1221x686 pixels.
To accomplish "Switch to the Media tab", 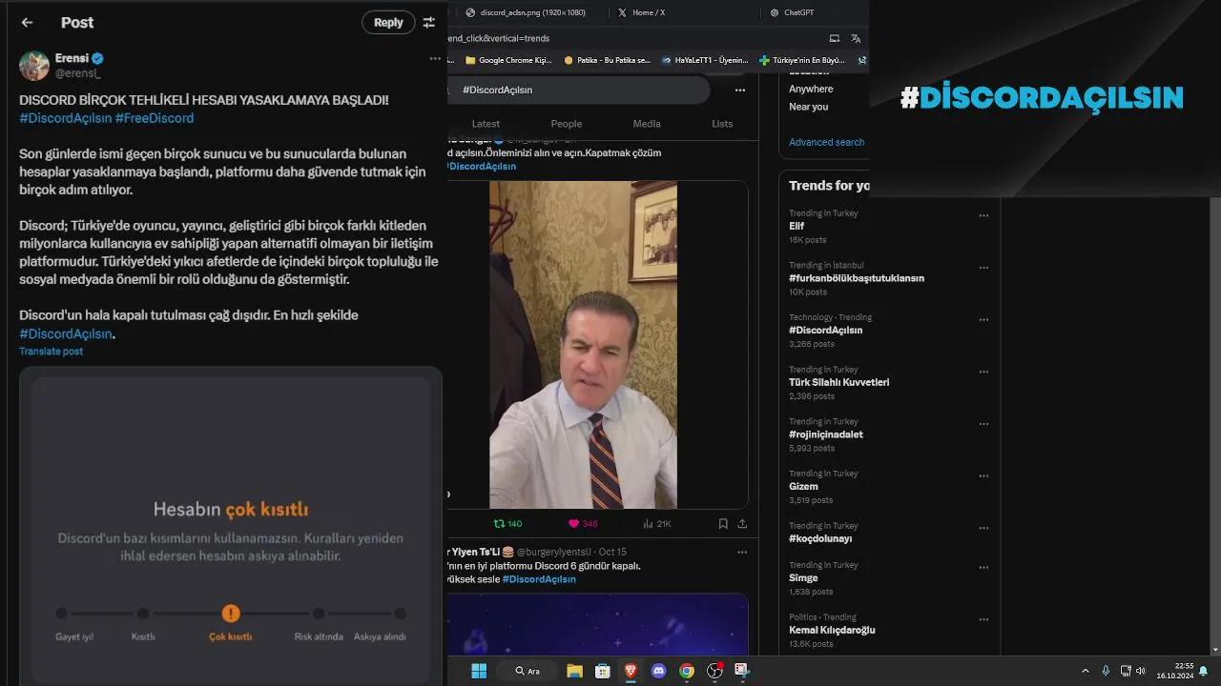I will tap(646, 124).
